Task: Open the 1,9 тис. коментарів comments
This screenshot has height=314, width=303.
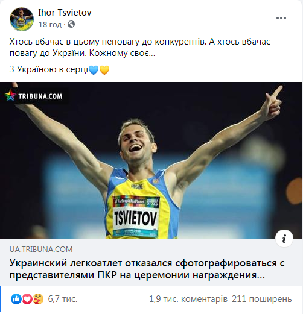Action: pos(188,299)
